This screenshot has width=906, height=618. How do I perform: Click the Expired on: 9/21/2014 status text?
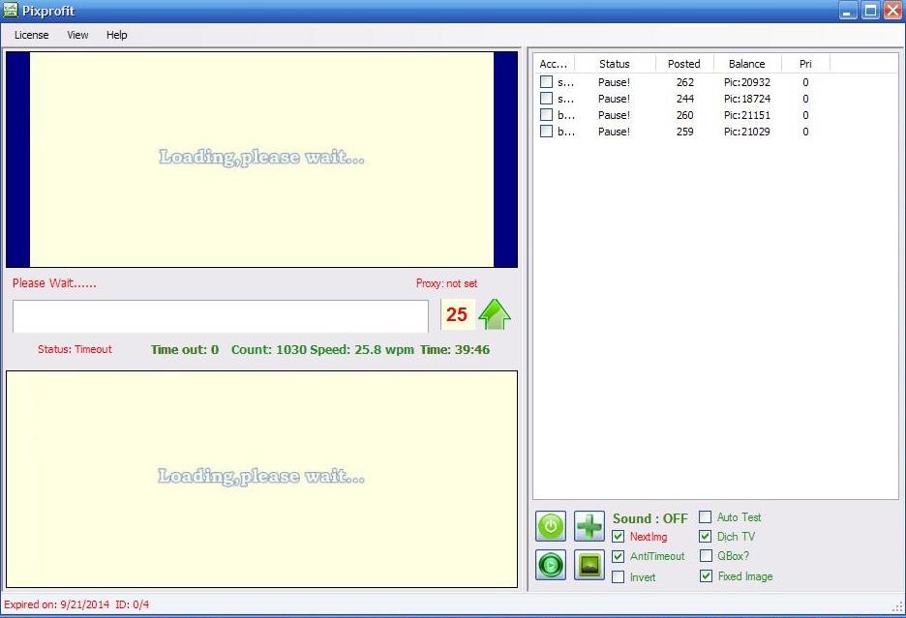[x=56, y=604]
